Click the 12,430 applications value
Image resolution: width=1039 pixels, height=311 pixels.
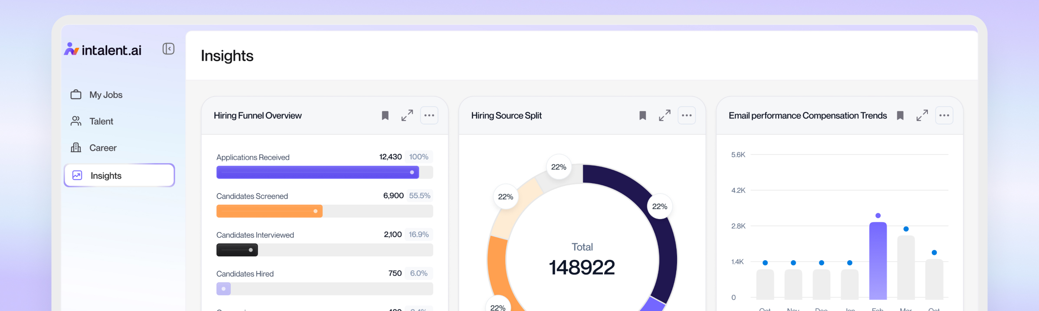tap(391, 157)
